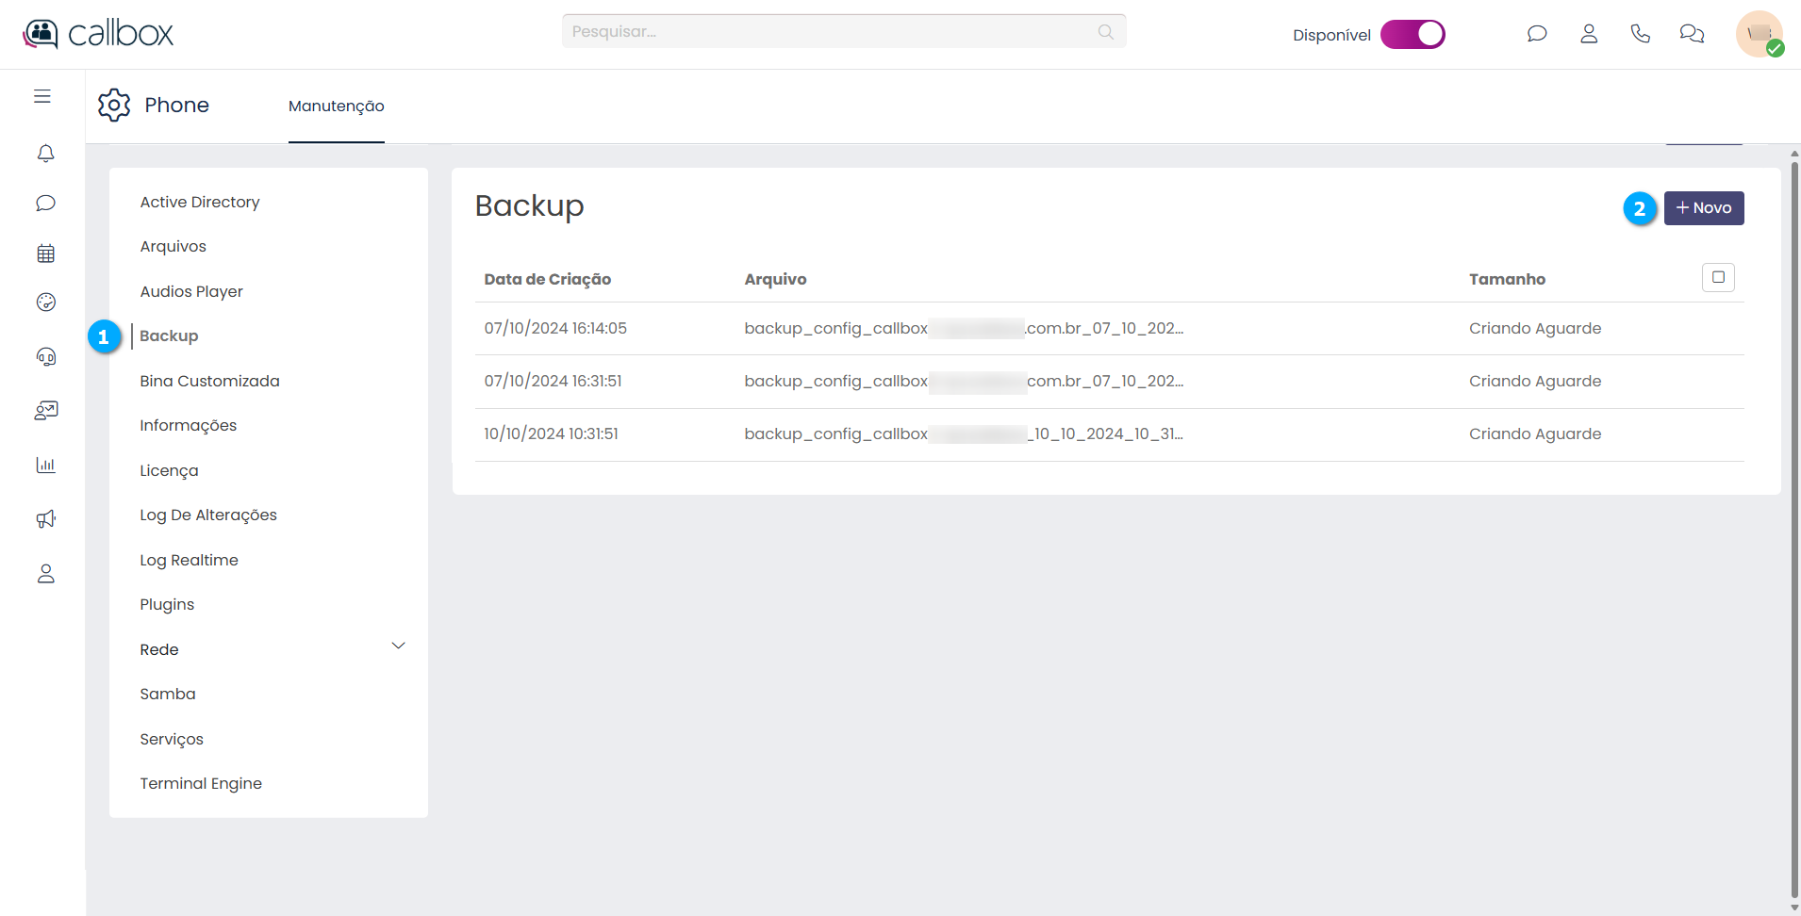Check the select-all checkbox in table header
The width and height of the screenshot is (1801, 916).
[x=1717, y=277]
